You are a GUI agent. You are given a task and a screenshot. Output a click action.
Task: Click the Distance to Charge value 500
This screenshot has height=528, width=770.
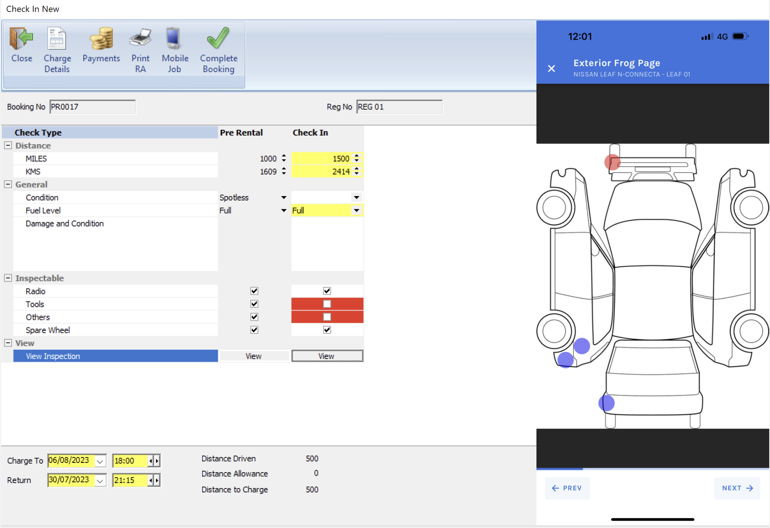tap(312, 490)
